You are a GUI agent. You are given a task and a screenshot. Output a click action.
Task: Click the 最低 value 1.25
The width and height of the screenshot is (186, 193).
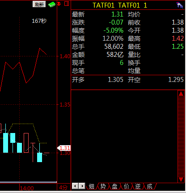(x=178, y=47)
